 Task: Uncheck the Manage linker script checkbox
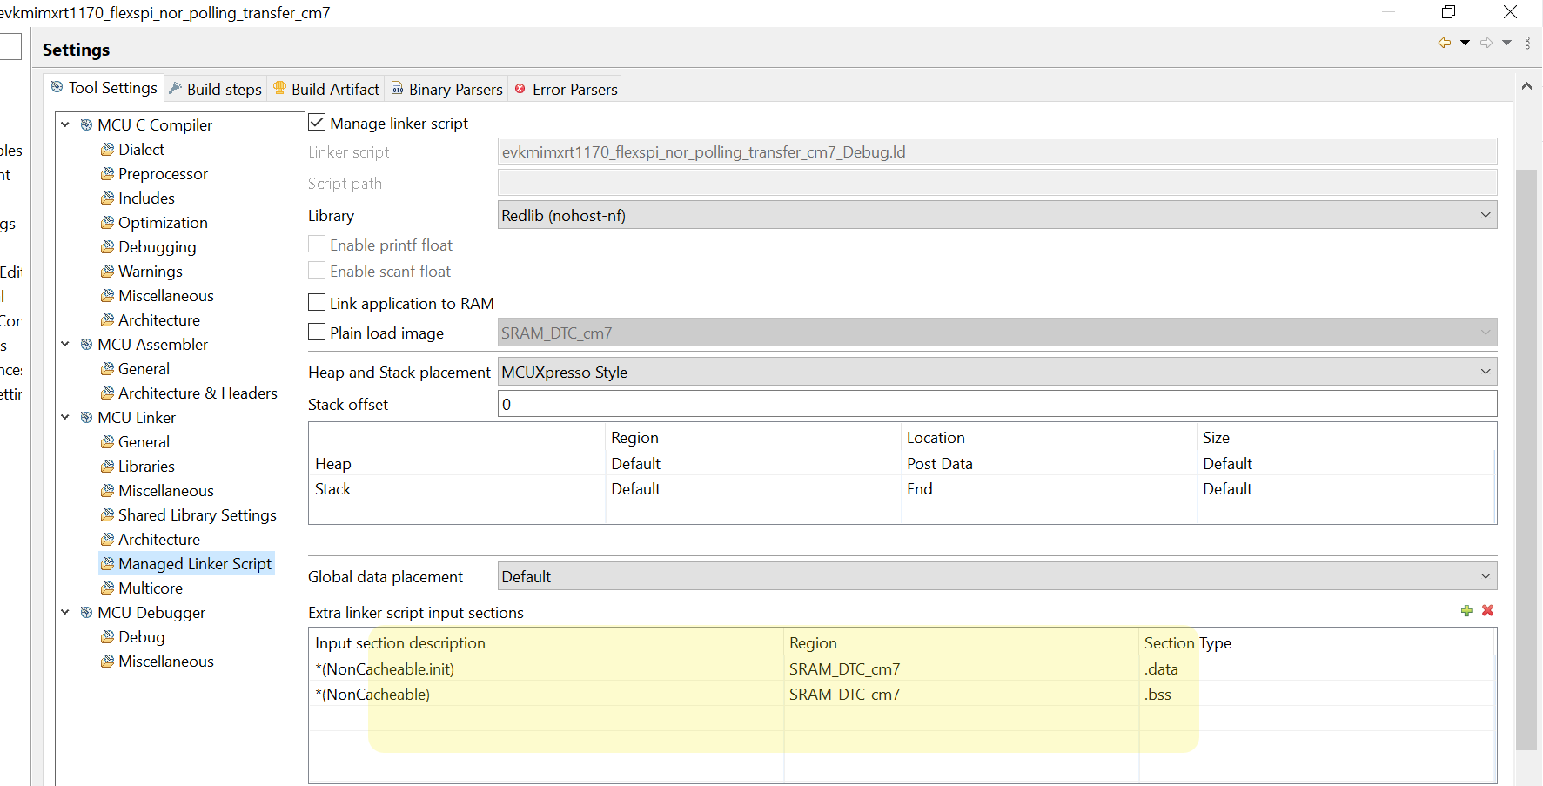click(x=318, y=124)
